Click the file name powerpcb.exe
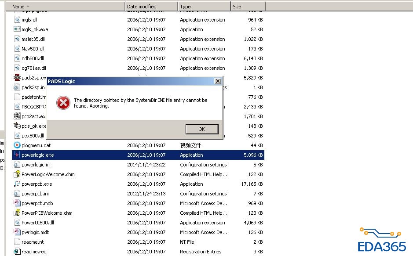Viewport: 413px width, 256px height. click(x=37, y=184)
